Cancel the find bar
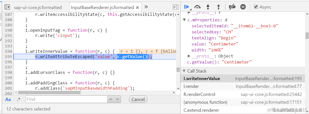Screen dimensions: 309x114 pos(138,99)
